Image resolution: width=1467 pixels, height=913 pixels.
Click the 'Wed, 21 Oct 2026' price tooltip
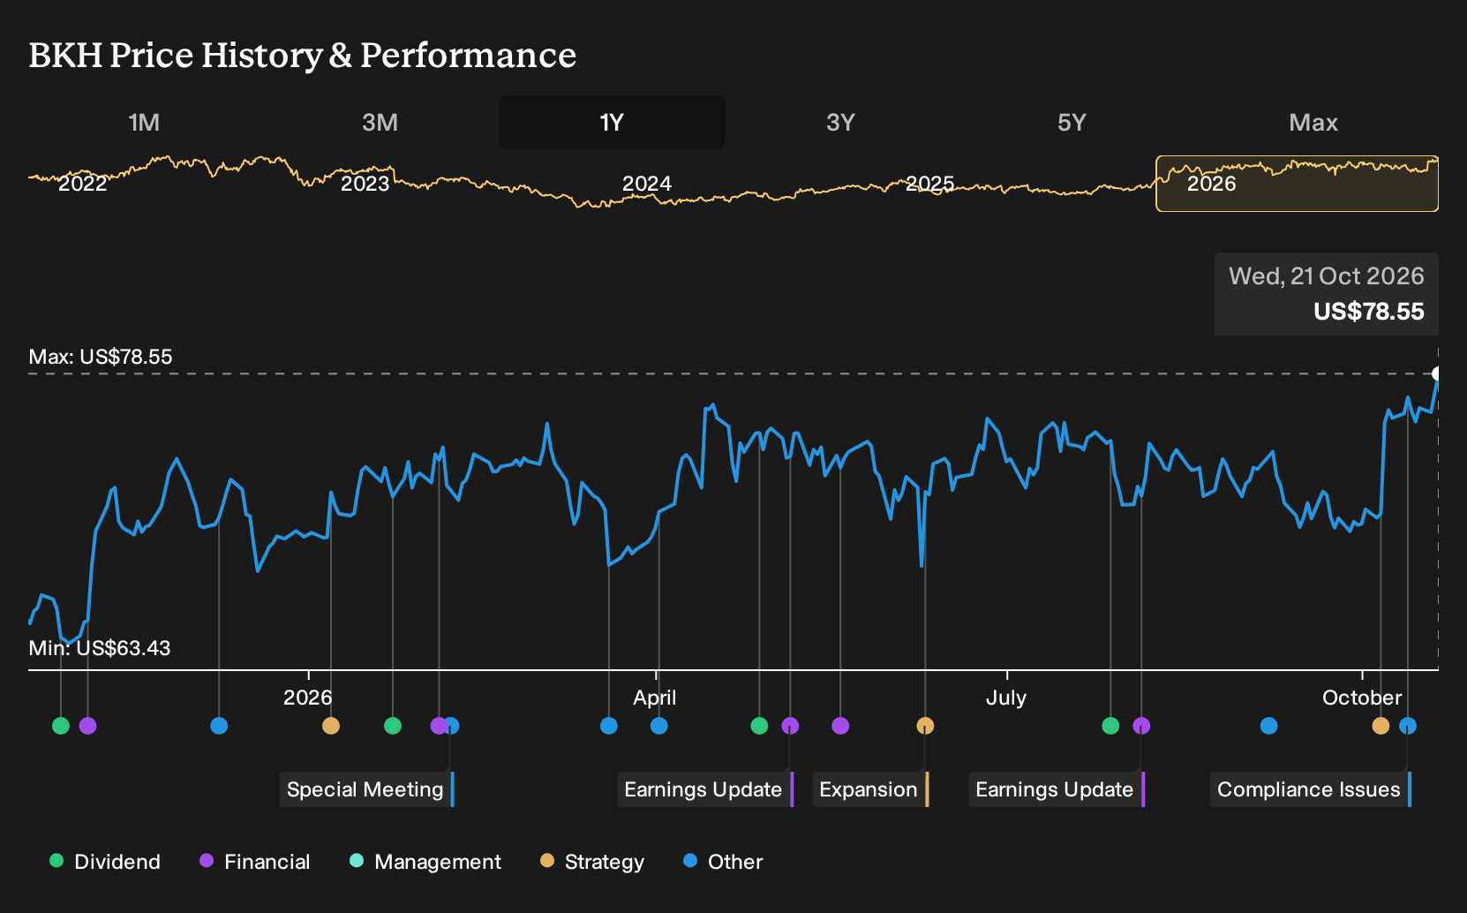(1327, 294)
